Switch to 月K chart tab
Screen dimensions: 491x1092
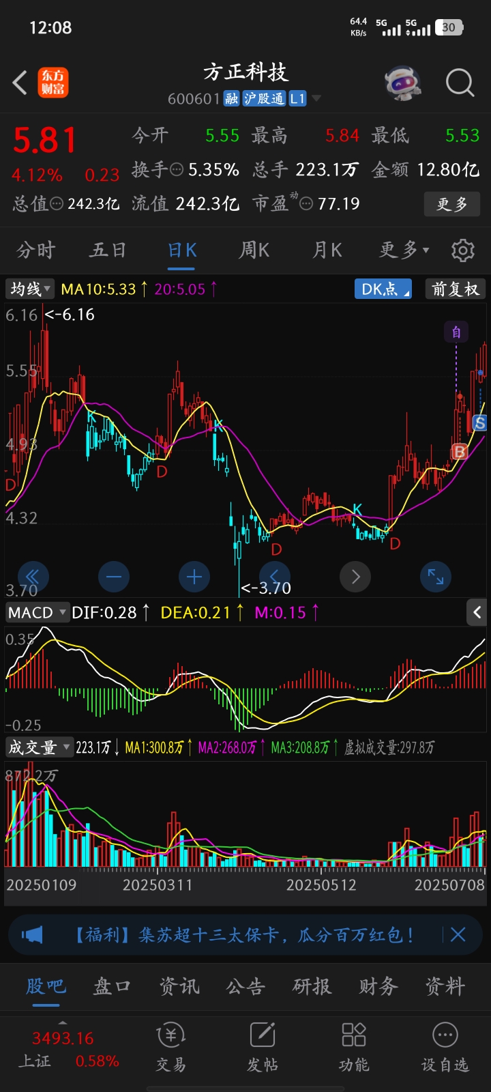(327, 250)
